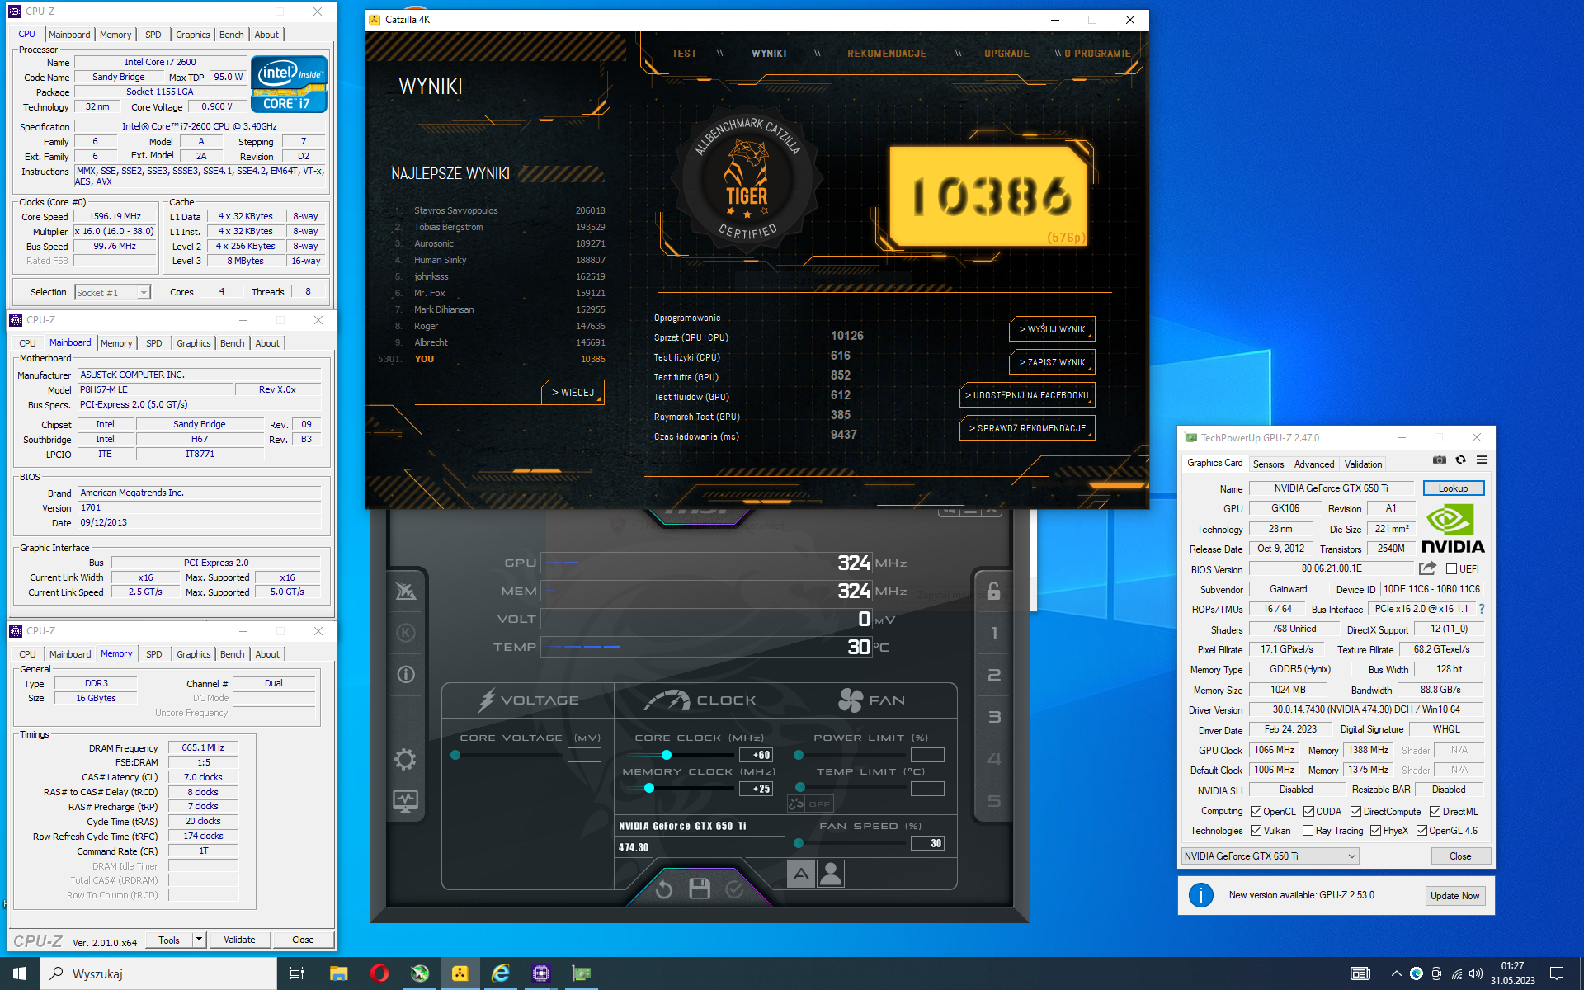Open GPU selection dropdown in GPU-Z

pos(1270,856)
